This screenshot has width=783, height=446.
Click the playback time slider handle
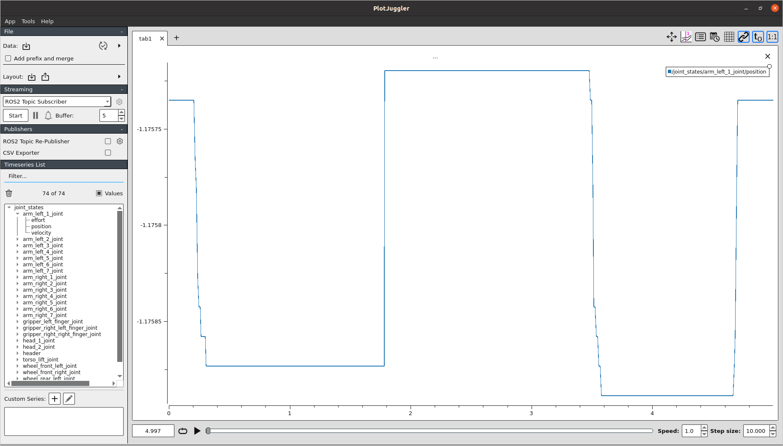coord(208,431)
